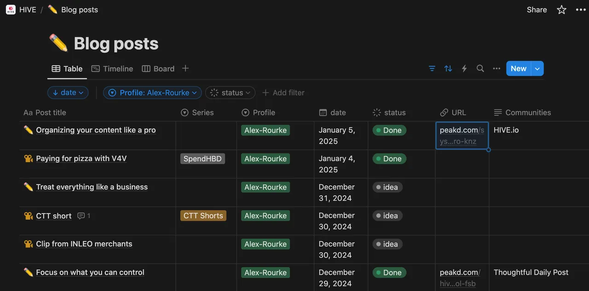Open database view options ellipsis
This screenshot has height=291, width=589.
coord(497,68)
